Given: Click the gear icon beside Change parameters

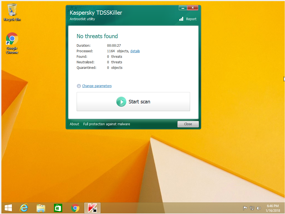Looking at the screenshot, I should coord(79,86).
